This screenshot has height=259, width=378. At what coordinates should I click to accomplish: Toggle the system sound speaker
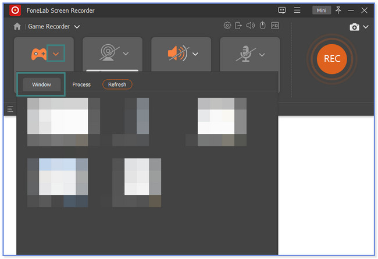178,53
